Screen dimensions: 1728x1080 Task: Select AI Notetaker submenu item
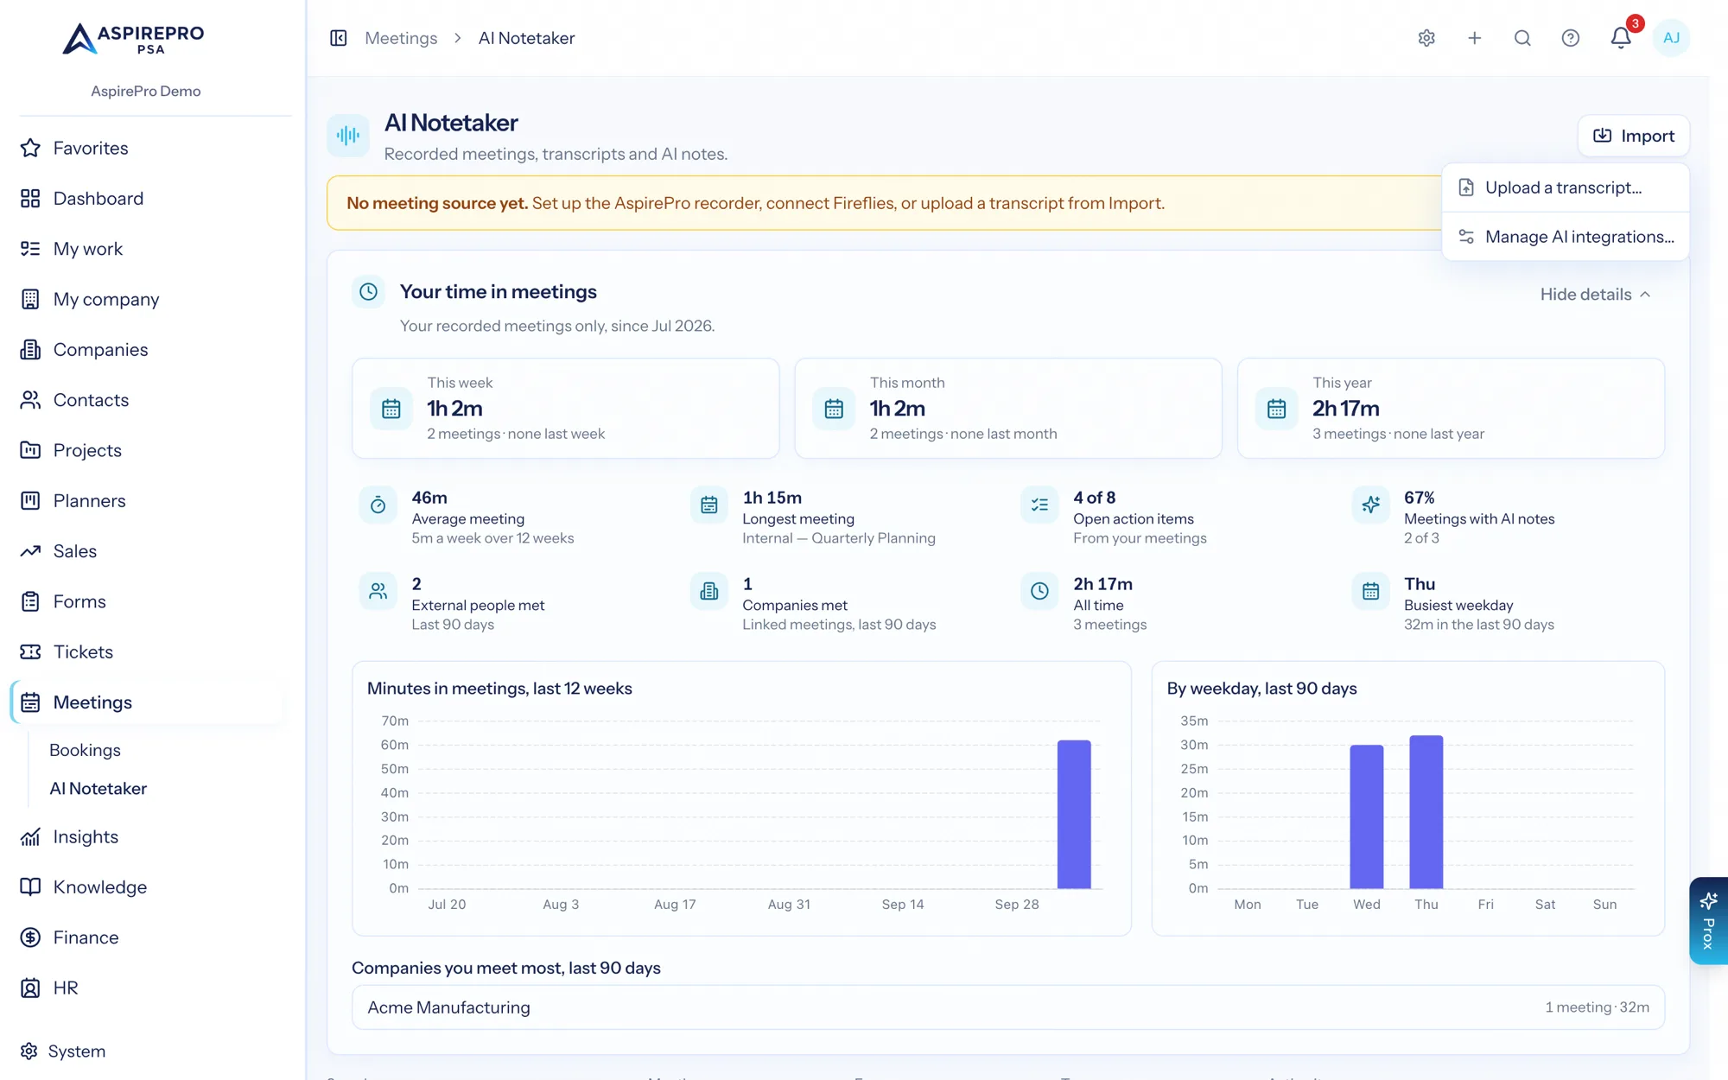click(x=98, y=789)
